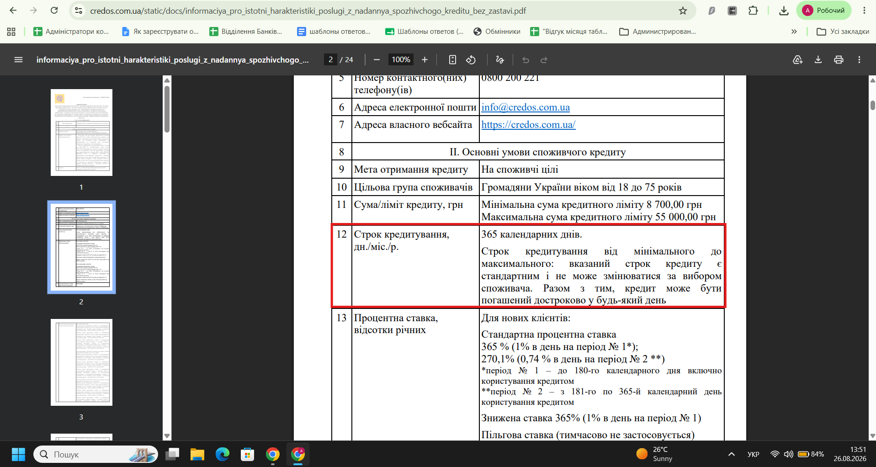The height and width of the screenshot is (467, 876).
Task: Rotate the PDF counterclockwise
Action: tap(471, 59)
